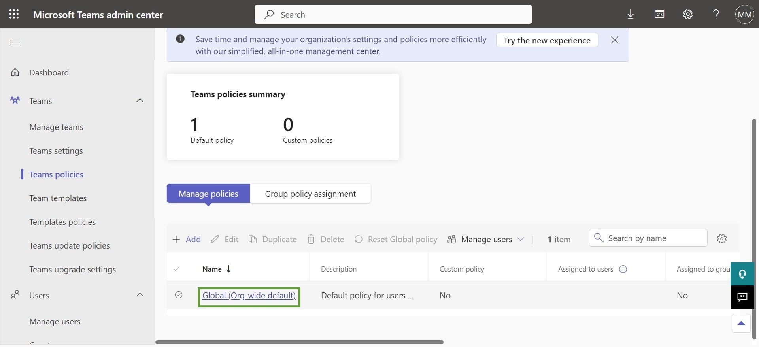
Task: Click the back-to-top arrow button
Action: click(741, 323)
